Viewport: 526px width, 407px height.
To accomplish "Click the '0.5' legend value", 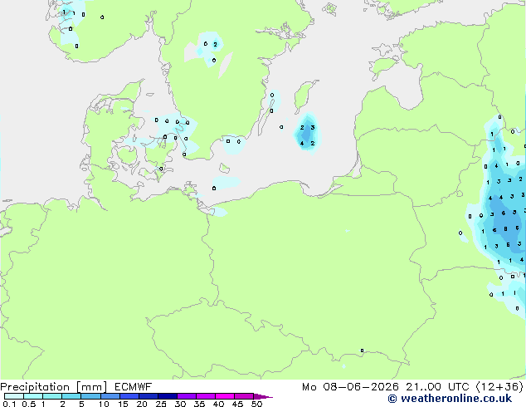I will click(x=29, y=404).
